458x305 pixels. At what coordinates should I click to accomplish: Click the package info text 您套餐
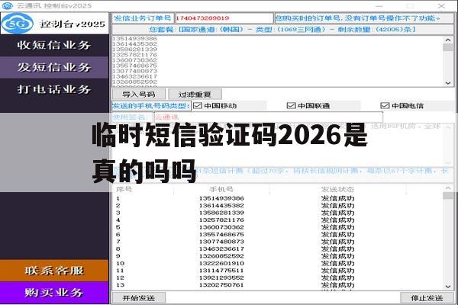pyautogui.click(x=282, y=30)
